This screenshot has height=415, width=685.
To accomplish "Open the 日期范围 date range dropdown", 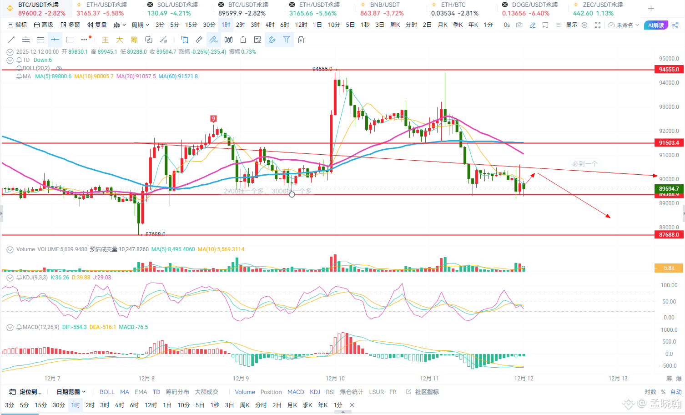I will [71, 392].
